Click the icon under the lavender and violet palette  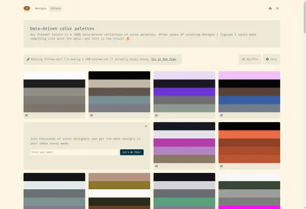[156, 115]
